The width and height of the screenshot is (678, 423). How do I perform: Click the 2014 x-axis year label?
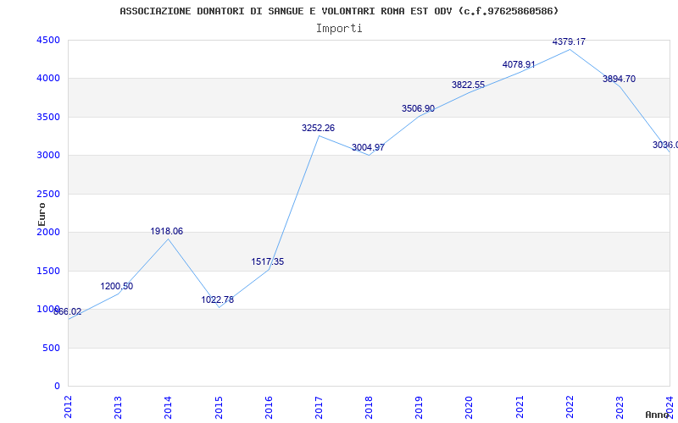(x=168, y=407)
